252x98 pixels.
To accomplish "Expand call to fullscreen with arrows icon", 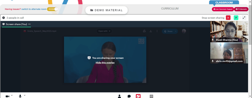I will coord(244,18).
